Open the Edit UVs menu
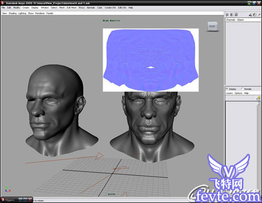262x203 pixels. pos(122,8)
